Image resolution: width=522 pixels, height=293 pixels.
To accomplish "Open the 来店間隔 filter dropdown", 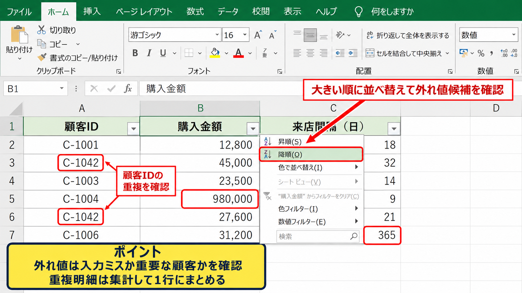I will click(x=394, y=129).
